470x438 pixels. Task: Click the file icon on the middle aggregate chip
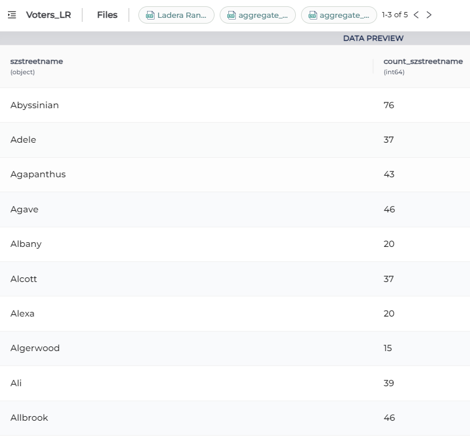coord(231,15)
